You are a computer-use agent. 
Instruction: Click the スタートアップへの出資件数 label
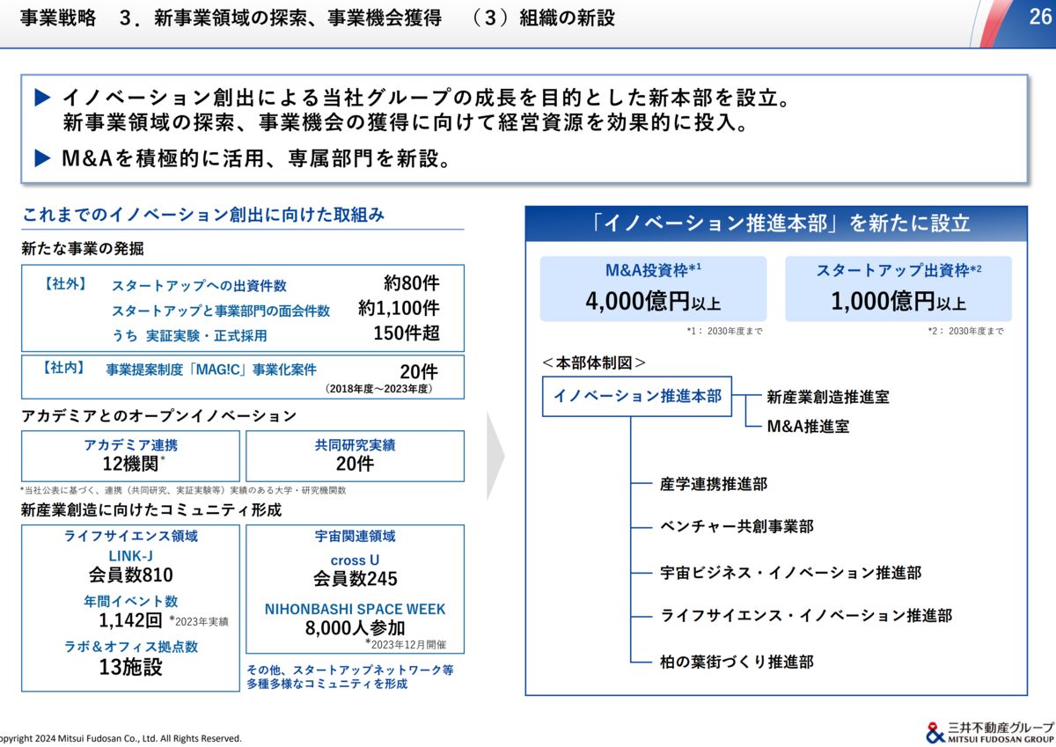pyautogui.click(x=199, y=286)
